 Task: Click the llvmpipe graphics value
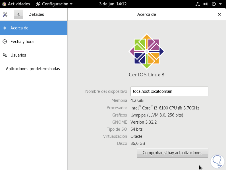(x=157, y=115)
